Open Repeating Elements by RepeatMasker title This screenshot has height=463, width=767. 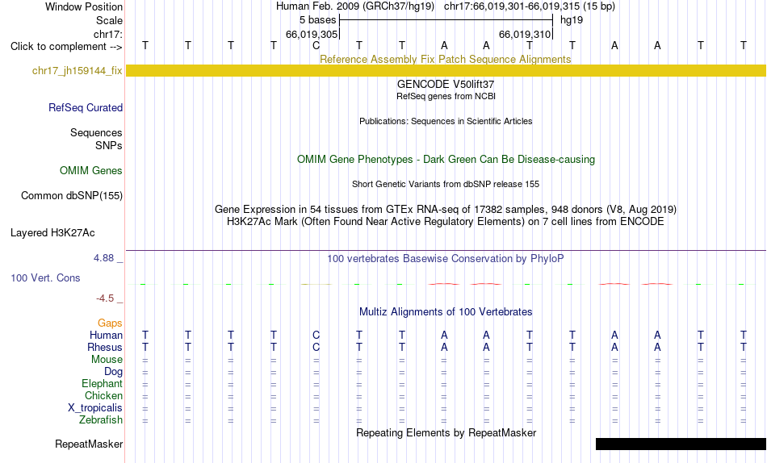[x=446, y=432]
